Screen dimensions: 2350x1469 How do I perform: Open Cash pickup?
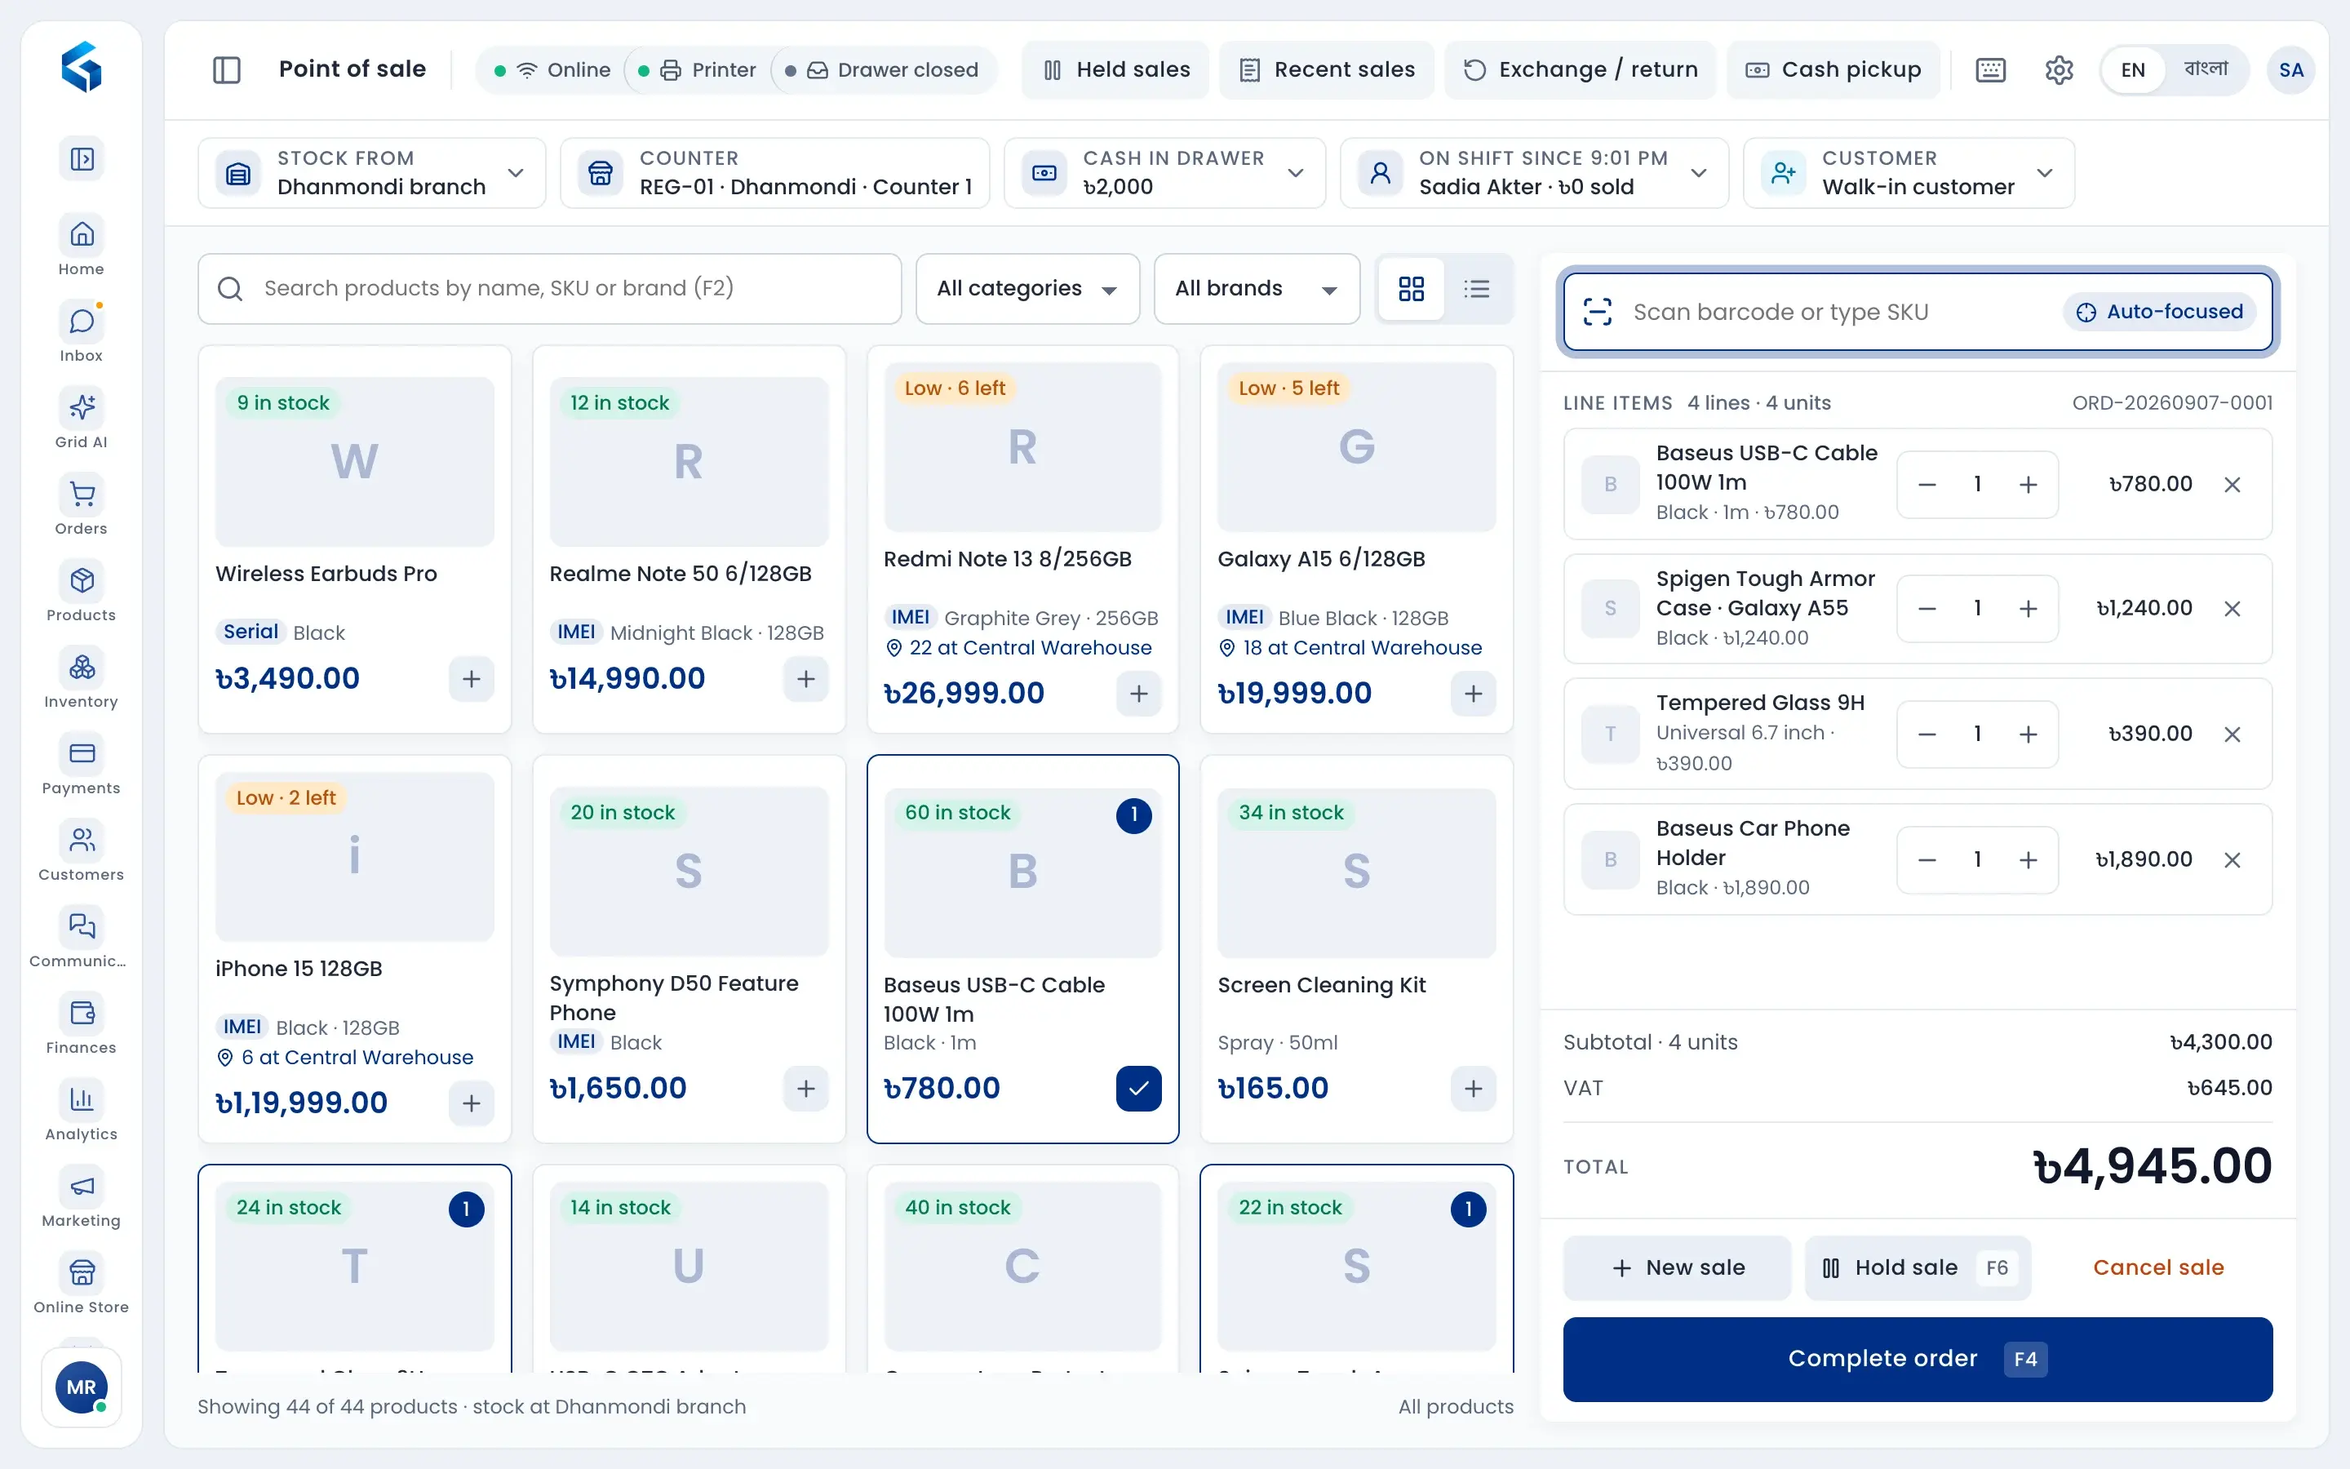tap(1833, 70)
